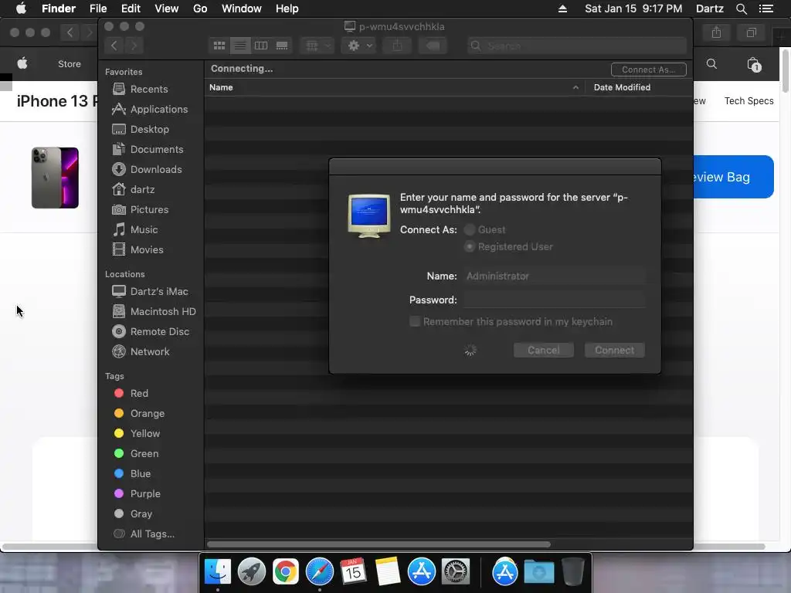
Task: Click Cancel in login dialog
Action: (x=543, y=351)
